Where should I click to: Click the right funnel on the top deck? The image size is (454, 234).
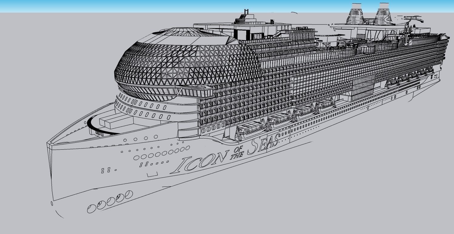tap(383, 15)
